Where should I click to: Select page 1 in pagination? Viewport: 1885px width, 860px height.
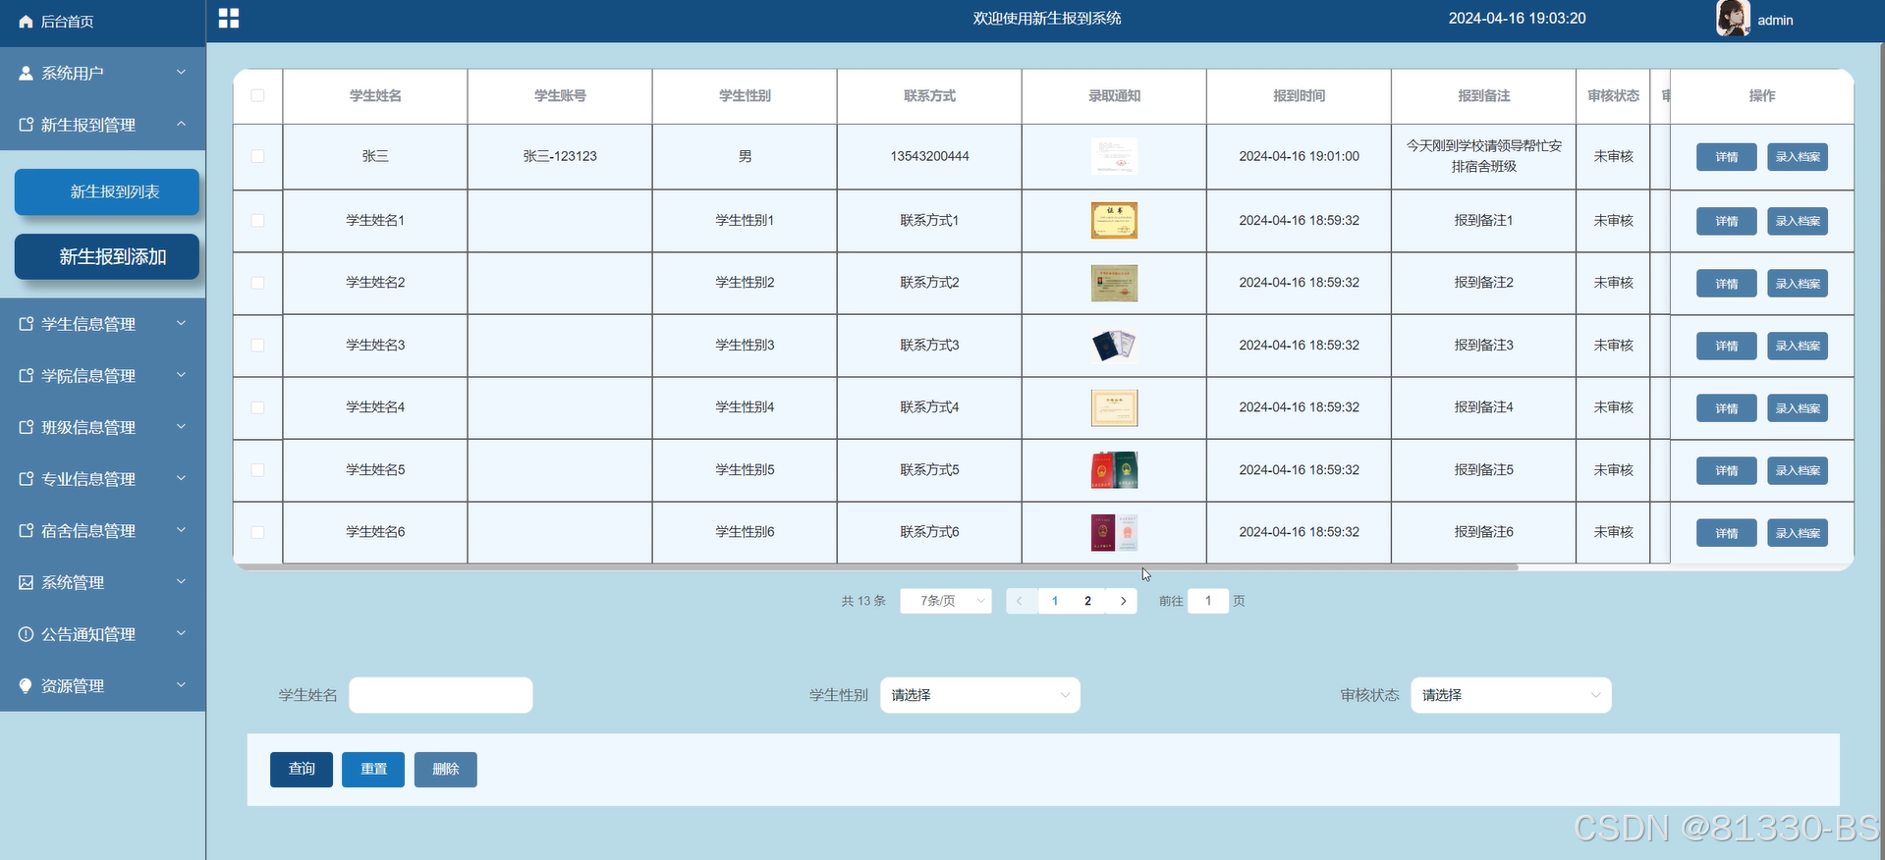click(x=1055, y=601)
